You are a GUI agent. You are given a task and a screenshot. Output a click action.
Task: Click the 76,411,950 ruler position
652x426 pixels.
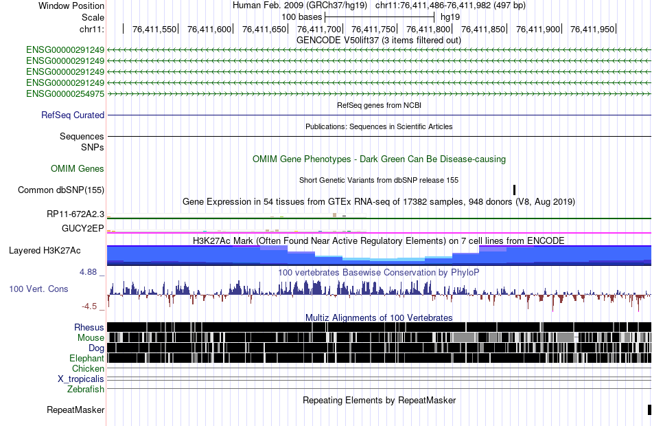(x=592, y=29)
